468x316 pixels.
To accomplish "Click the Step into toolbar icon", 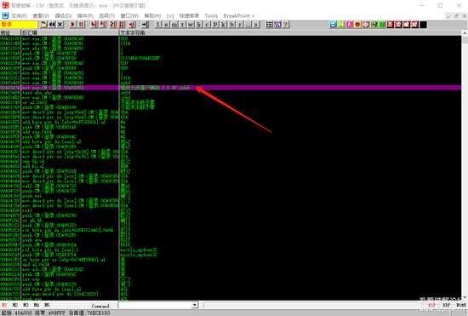I will point(94,25).
